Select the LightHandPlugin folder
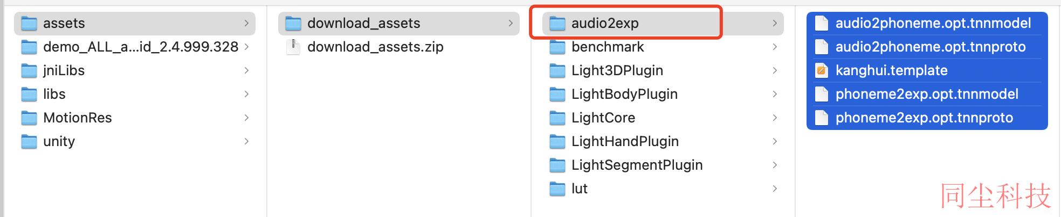 [663, 141]
